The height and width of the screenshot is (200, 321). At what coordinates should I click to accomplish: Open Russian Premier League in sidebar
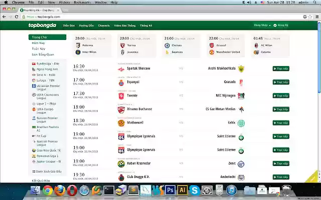point(45,119)
